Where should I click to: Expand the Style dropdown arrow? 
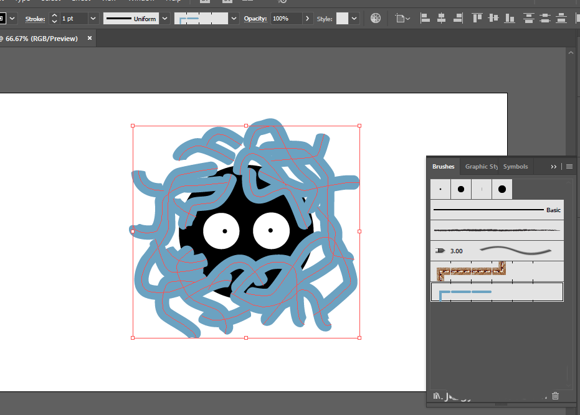(x=354, y=19)
